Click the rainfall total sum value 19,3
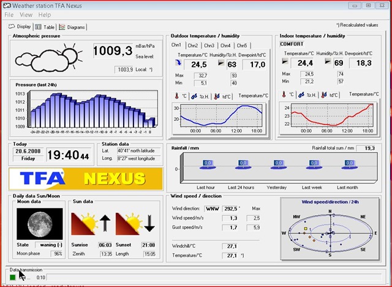392x287 pixels. tap(366, 148)
